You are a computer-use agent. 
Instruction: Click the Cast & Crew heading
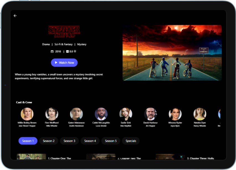pos(24,102)
